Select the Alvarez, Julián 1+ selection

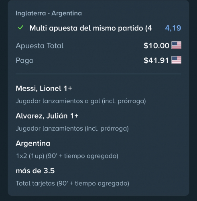pos(47,116)
